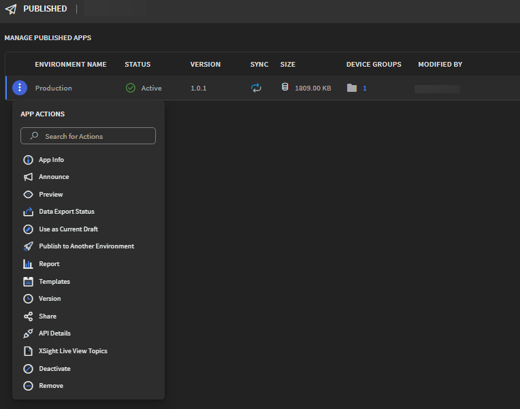
Task: Click the rocket icon for publishing
Action: click(x=28, y=246)
